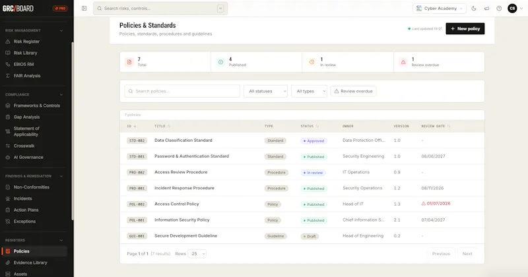Click the search shortcut key hint
The height and width of the screenshot is (277, 528).
[220, 9]
